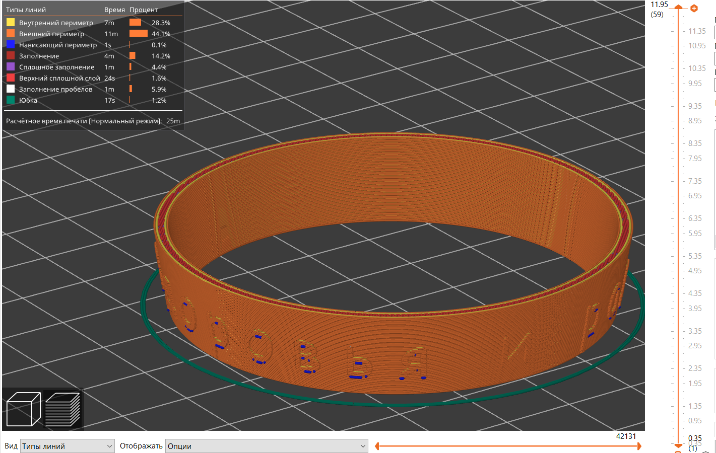Image resolution: width=716 pixels, height=453 pixels.
Task: Toggle Внутренний периметр yellow swatch
Action: [x=11, y=23]
